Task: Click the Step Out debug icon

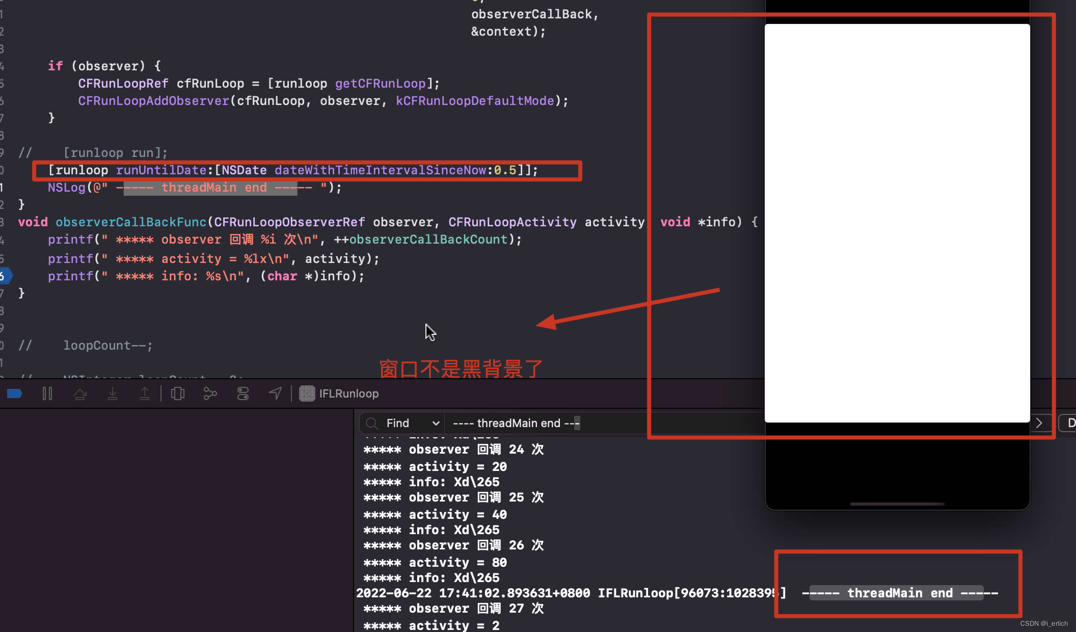Action: coord(145,393)
